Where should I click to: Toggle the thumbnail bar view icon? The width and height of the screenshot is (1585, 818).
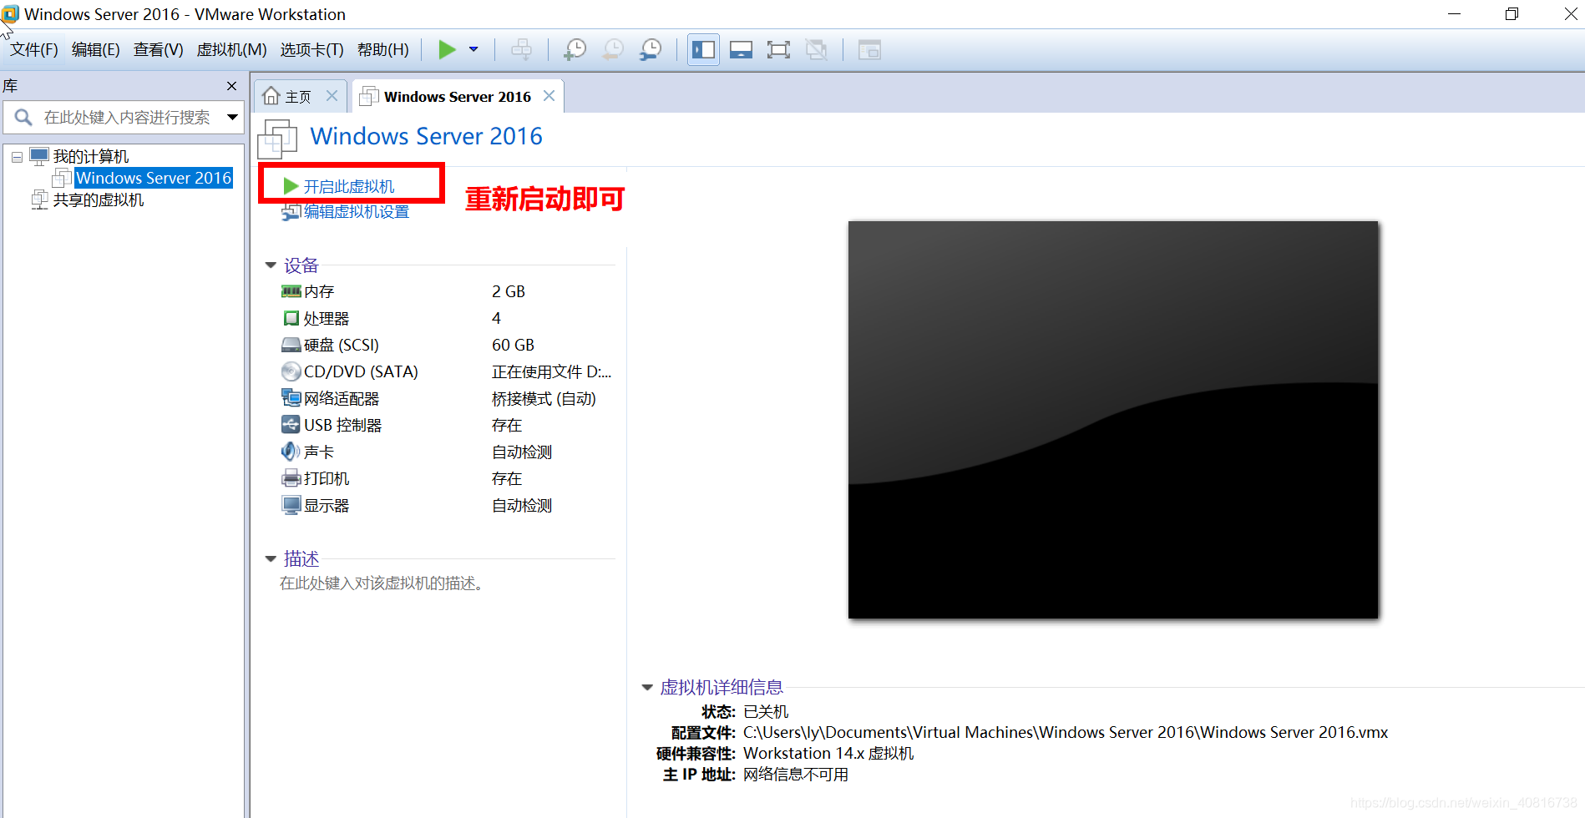coord(741,50)
